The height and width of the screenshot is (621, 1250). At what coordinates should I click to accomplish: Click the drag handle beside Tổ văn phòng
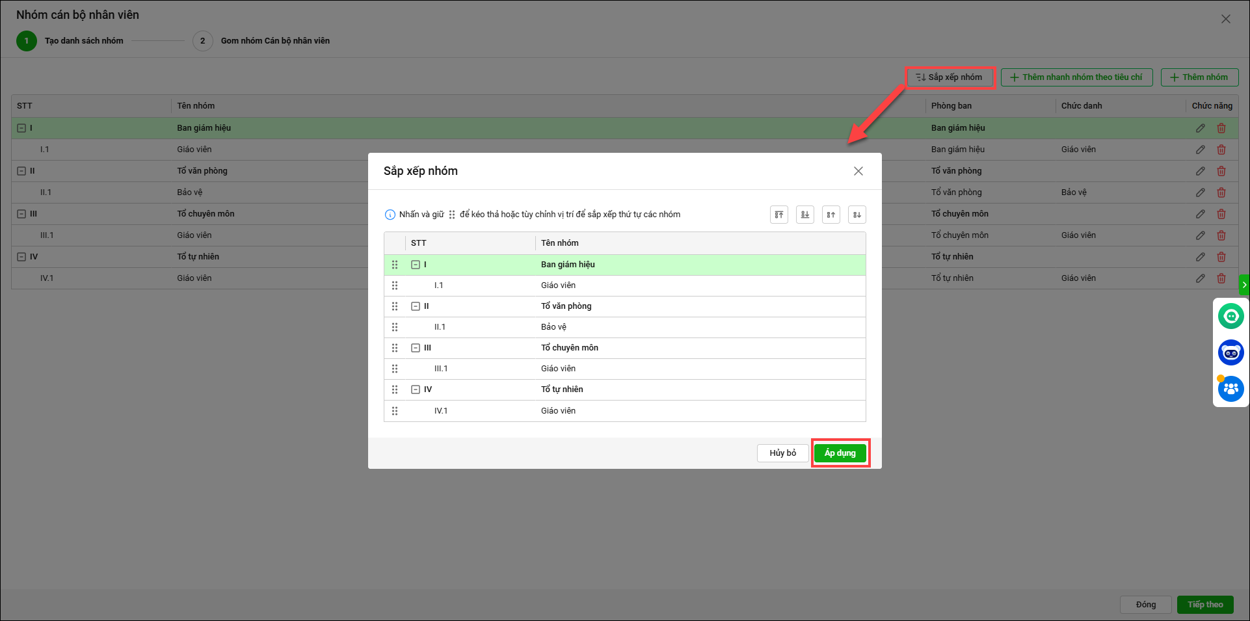(395, 306)
